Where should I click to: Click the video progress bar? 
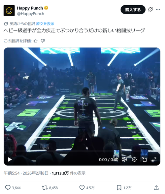coord(82,151)
